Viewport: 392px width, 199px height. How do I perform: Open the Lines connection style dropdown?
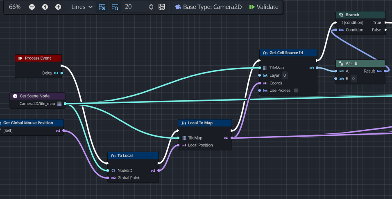point(82,7)
